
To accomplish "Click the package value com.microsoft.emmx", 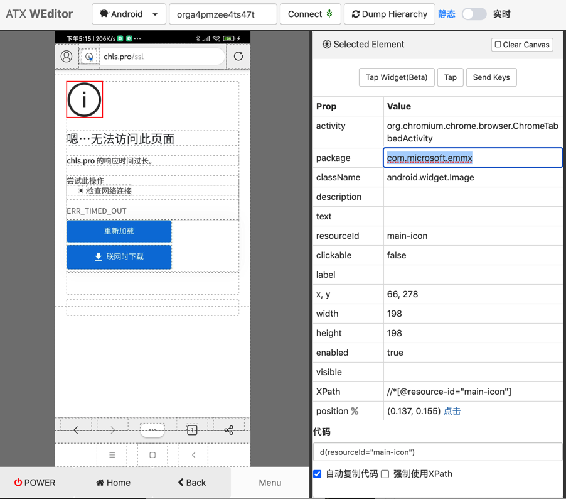I will (430, 158).
